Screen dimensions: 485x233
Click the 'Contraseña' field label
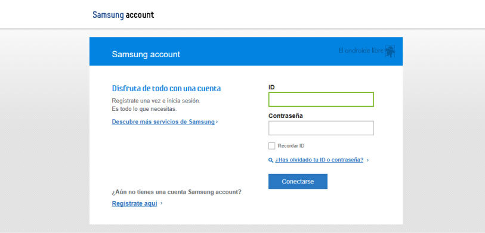coord(286,116)
